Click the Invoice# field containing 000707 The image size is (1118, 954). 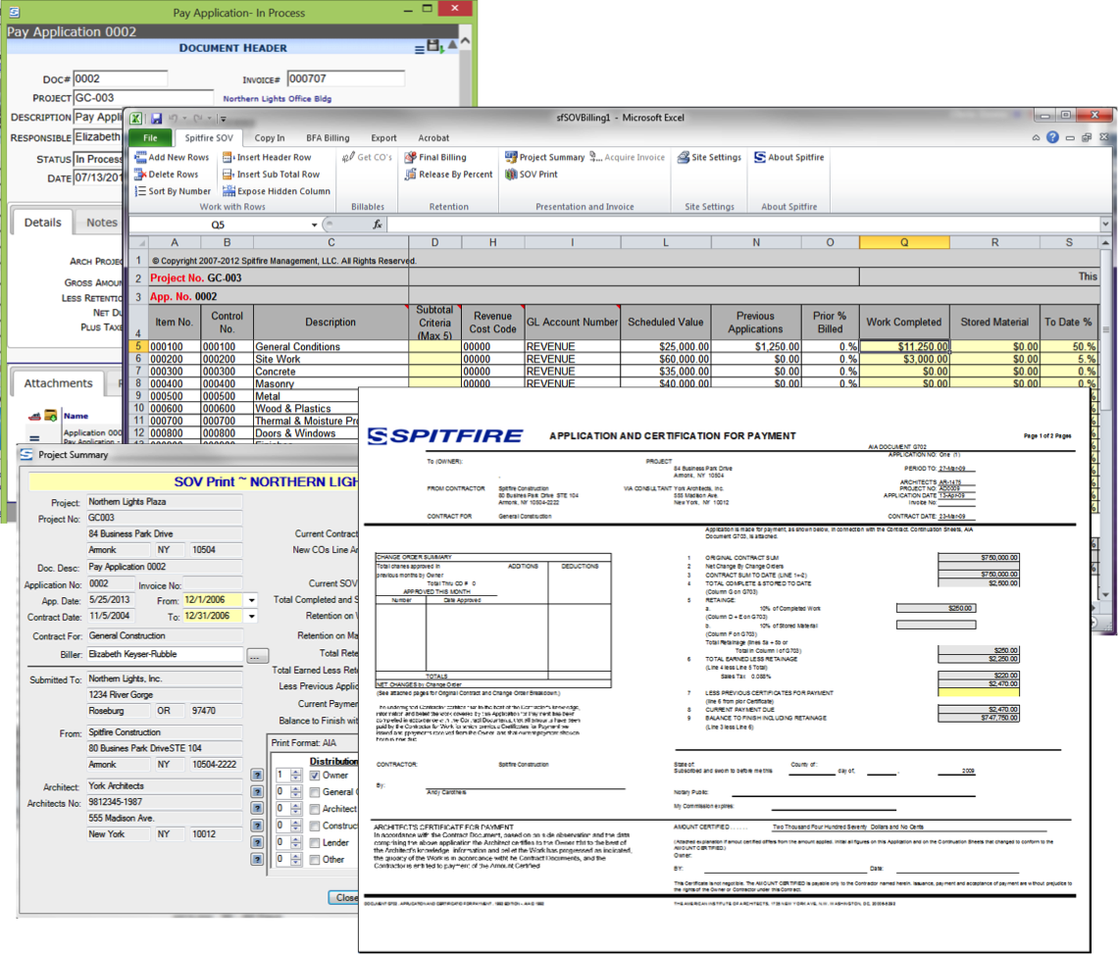(346, 78)
